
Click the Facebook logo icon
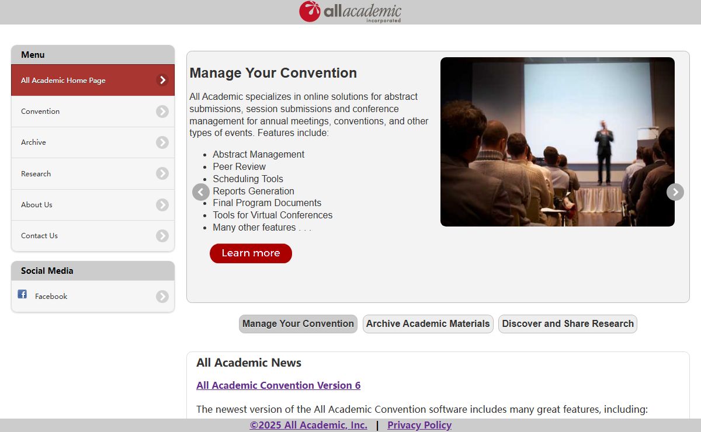click(22, 294)
